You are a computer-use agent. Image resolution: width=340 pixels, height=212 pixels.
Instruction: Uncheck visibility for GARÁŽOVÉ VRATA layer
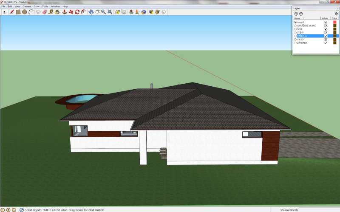[326, 25]
